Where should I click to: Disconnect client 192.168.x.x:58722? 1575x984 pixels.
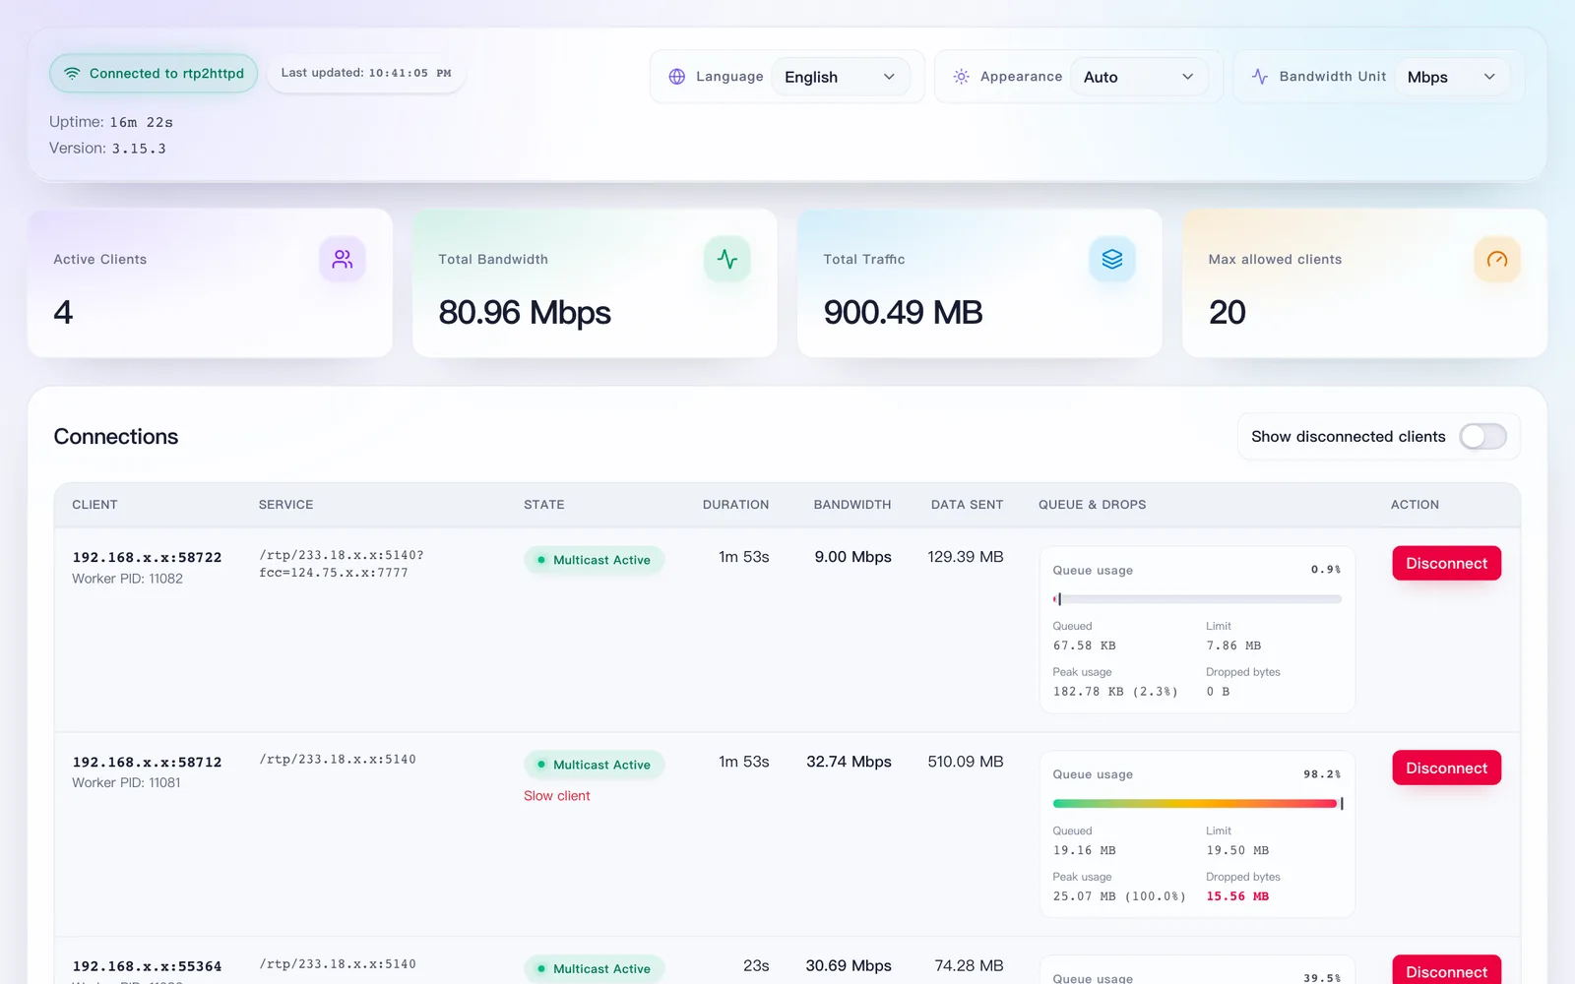[x=1446, y=563]
